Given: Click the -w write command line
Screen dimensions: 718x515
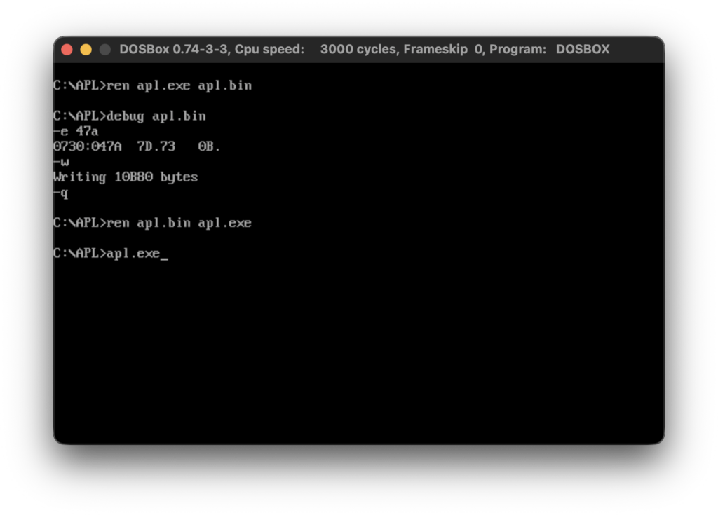Looking at the screenshot, I should pos(61,162).
